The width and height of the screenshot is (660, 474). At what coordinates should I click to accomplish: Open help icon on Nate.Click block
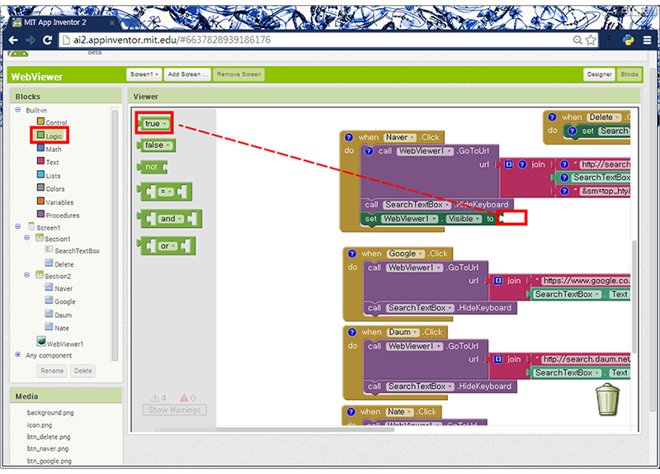click(351, 411)
